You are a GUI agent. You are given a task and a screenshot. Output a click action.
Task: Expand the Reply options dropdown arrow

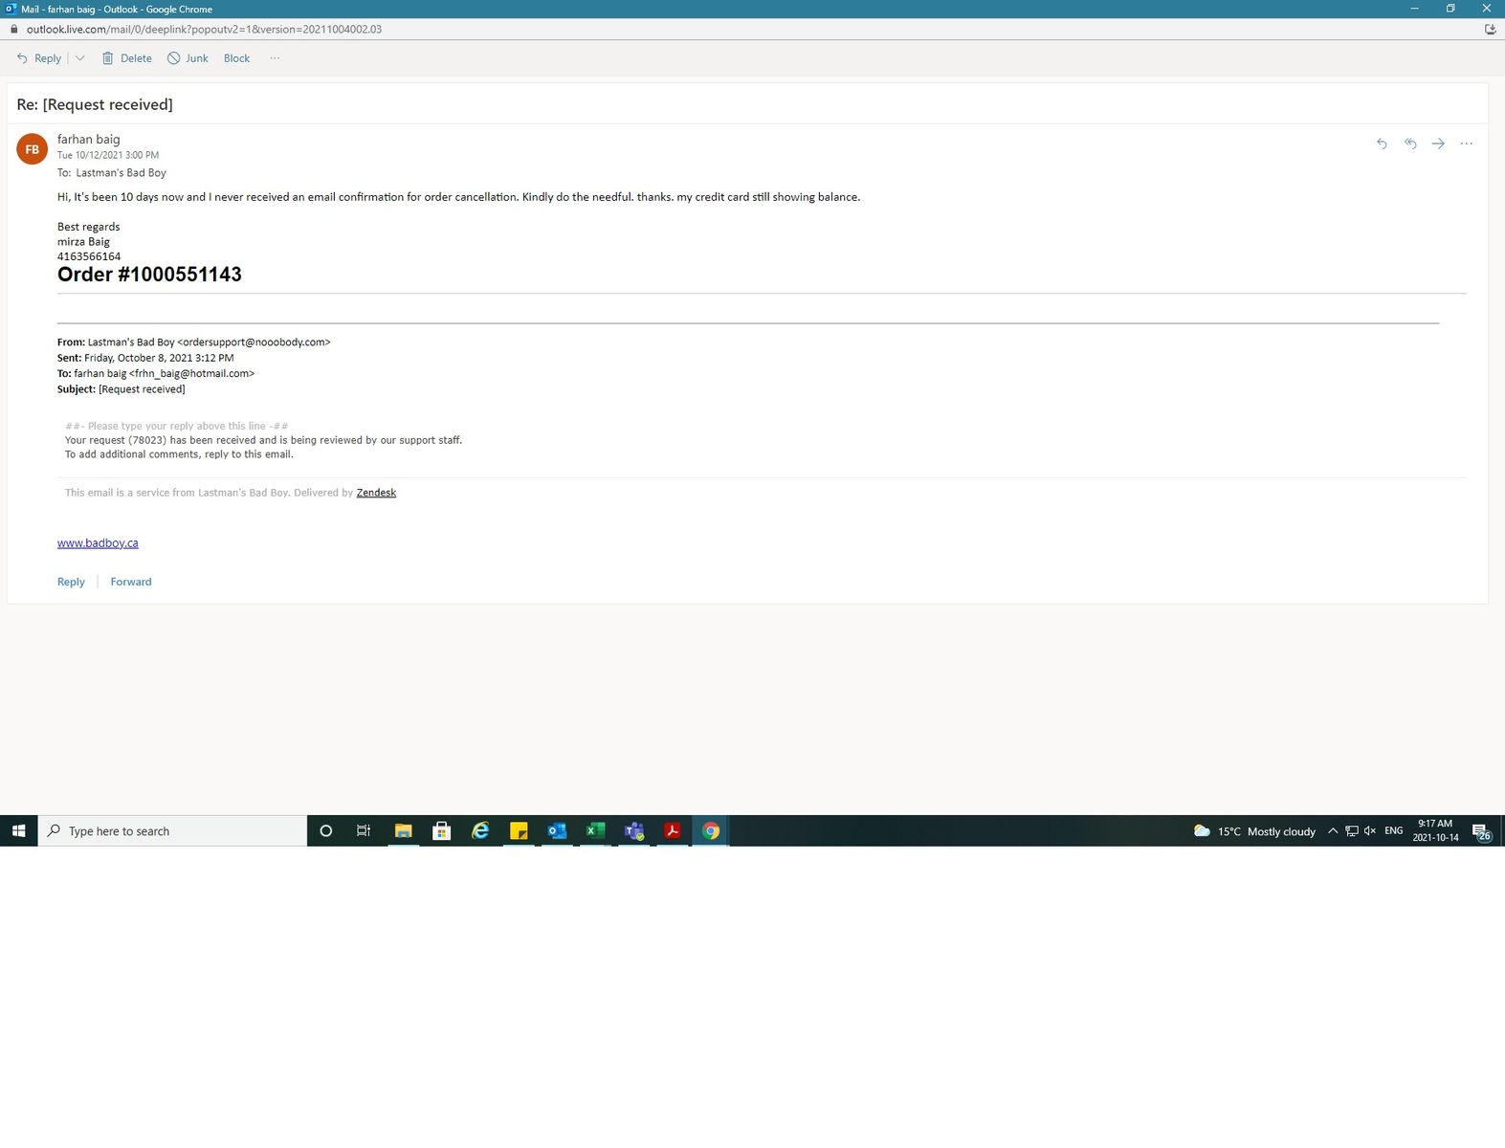80,58
